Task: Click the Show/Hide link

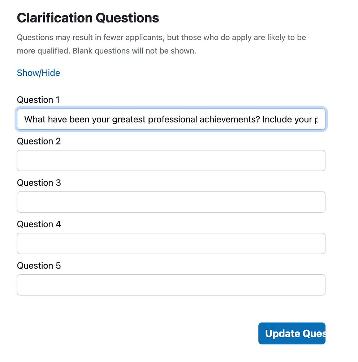Action: point(38,73)
